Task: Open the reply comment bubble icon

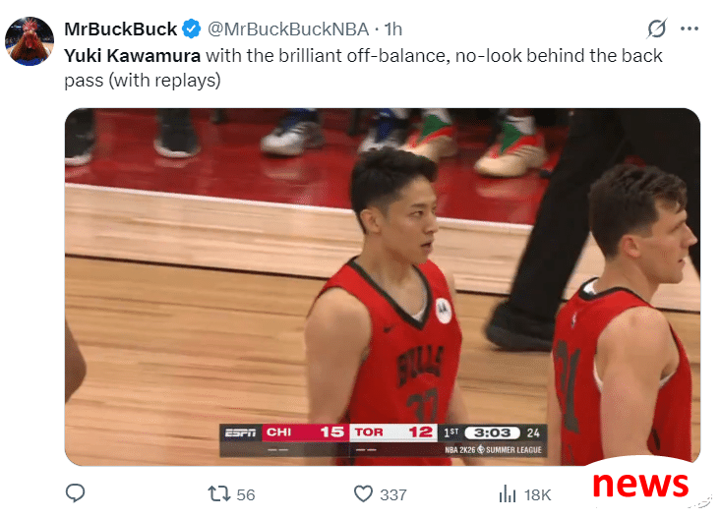Action: (x=75, y=493)
